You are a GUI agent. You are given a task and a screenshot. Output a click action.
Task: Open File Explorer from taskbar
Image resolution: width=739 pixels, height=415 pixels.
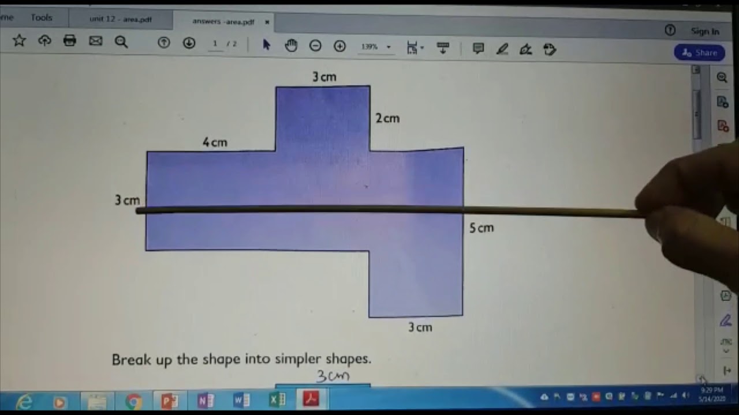pyautogui.click(x=96, y=401)
